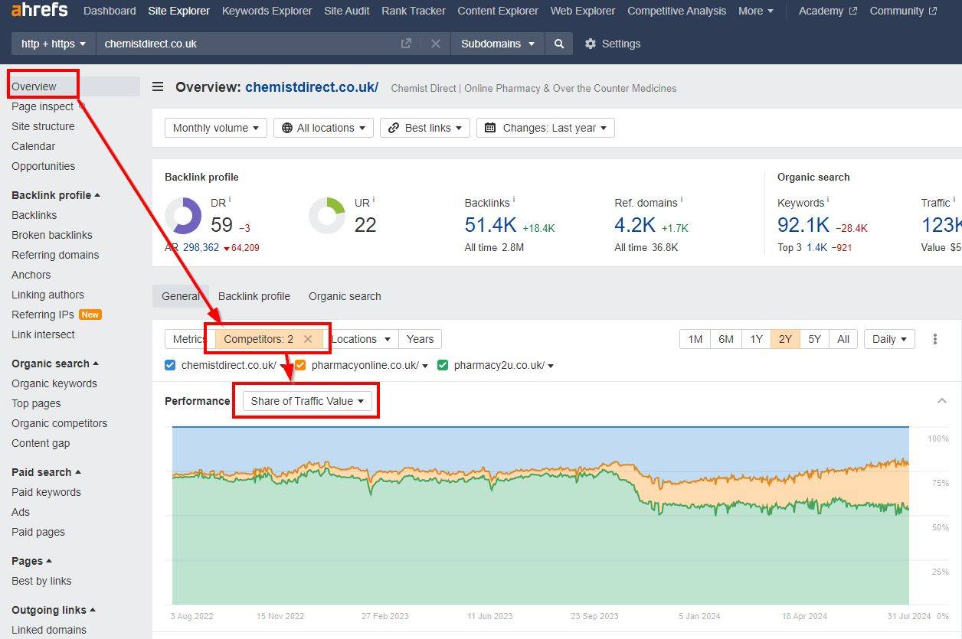962x639 pixels.
Task: Open Share of Traffic Value dropdown
Action: tap(307, 401)
